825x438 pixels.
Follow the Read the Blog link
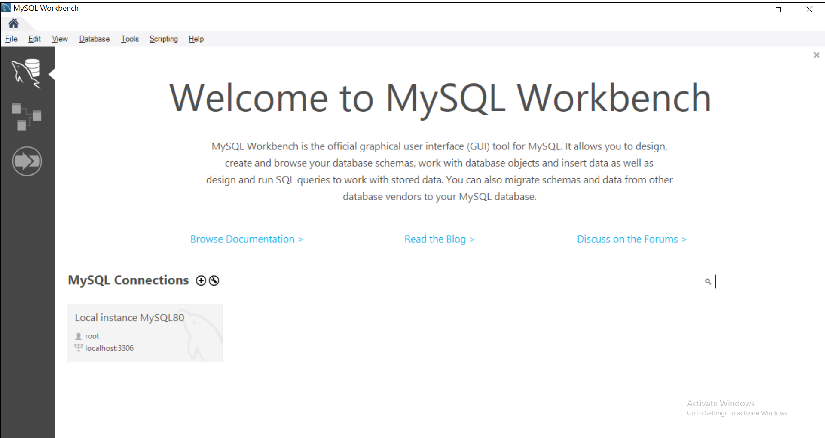(x=439, y=239)
